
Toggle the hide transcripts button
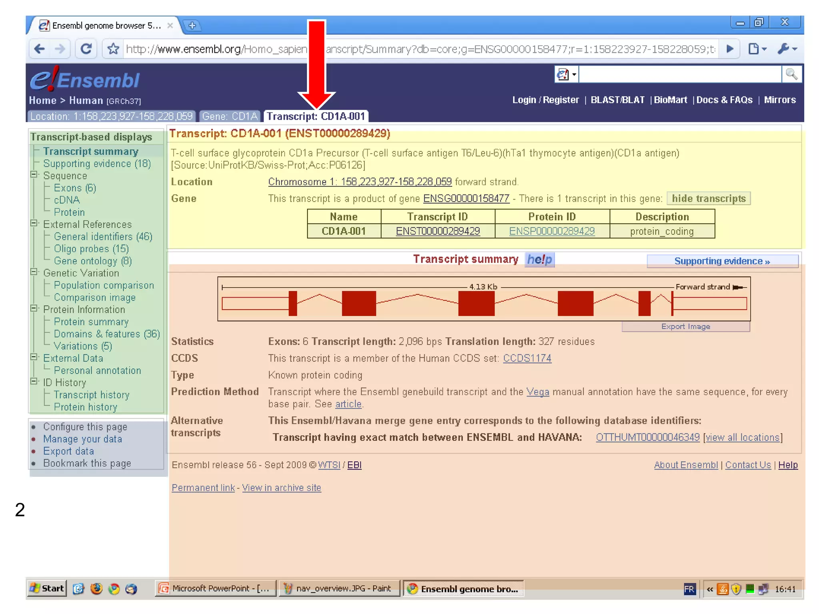[x=708, y=198]
